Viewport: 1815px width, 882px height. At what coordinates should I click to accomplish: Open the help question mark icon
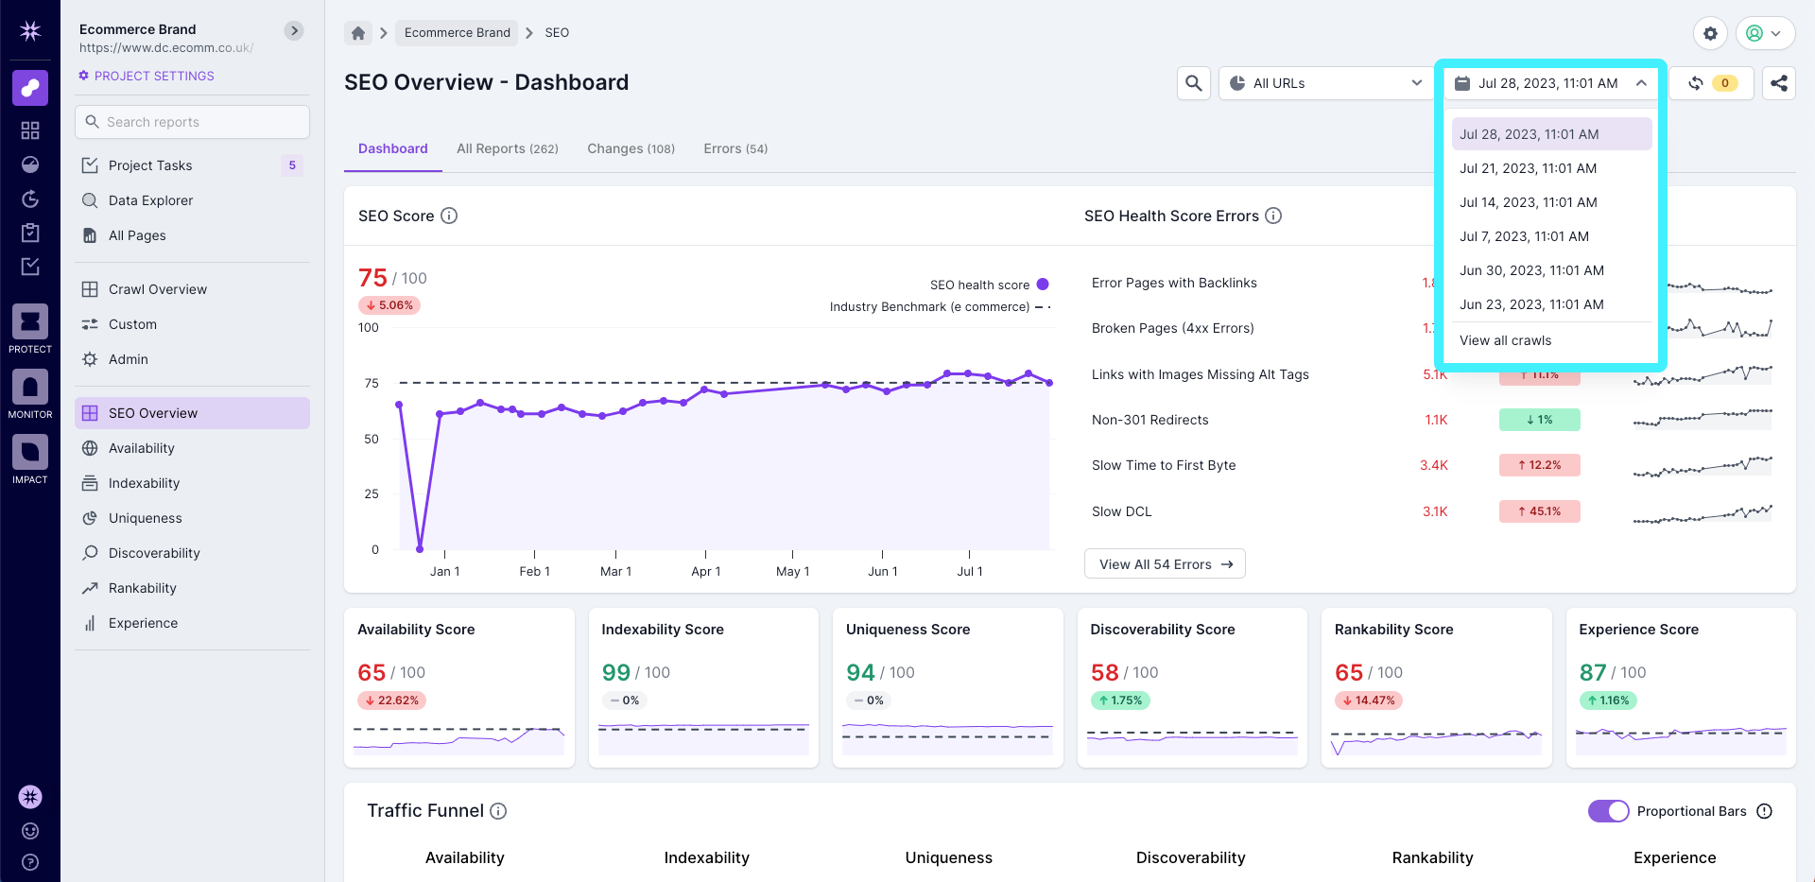coord(30,862)
